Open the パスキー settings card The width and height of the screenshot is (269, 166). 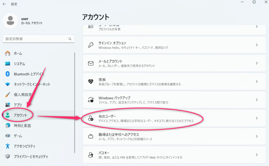click(174, 155)
